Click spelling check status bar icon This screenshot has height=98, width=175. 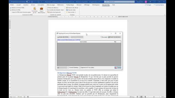tap(24, 97)
